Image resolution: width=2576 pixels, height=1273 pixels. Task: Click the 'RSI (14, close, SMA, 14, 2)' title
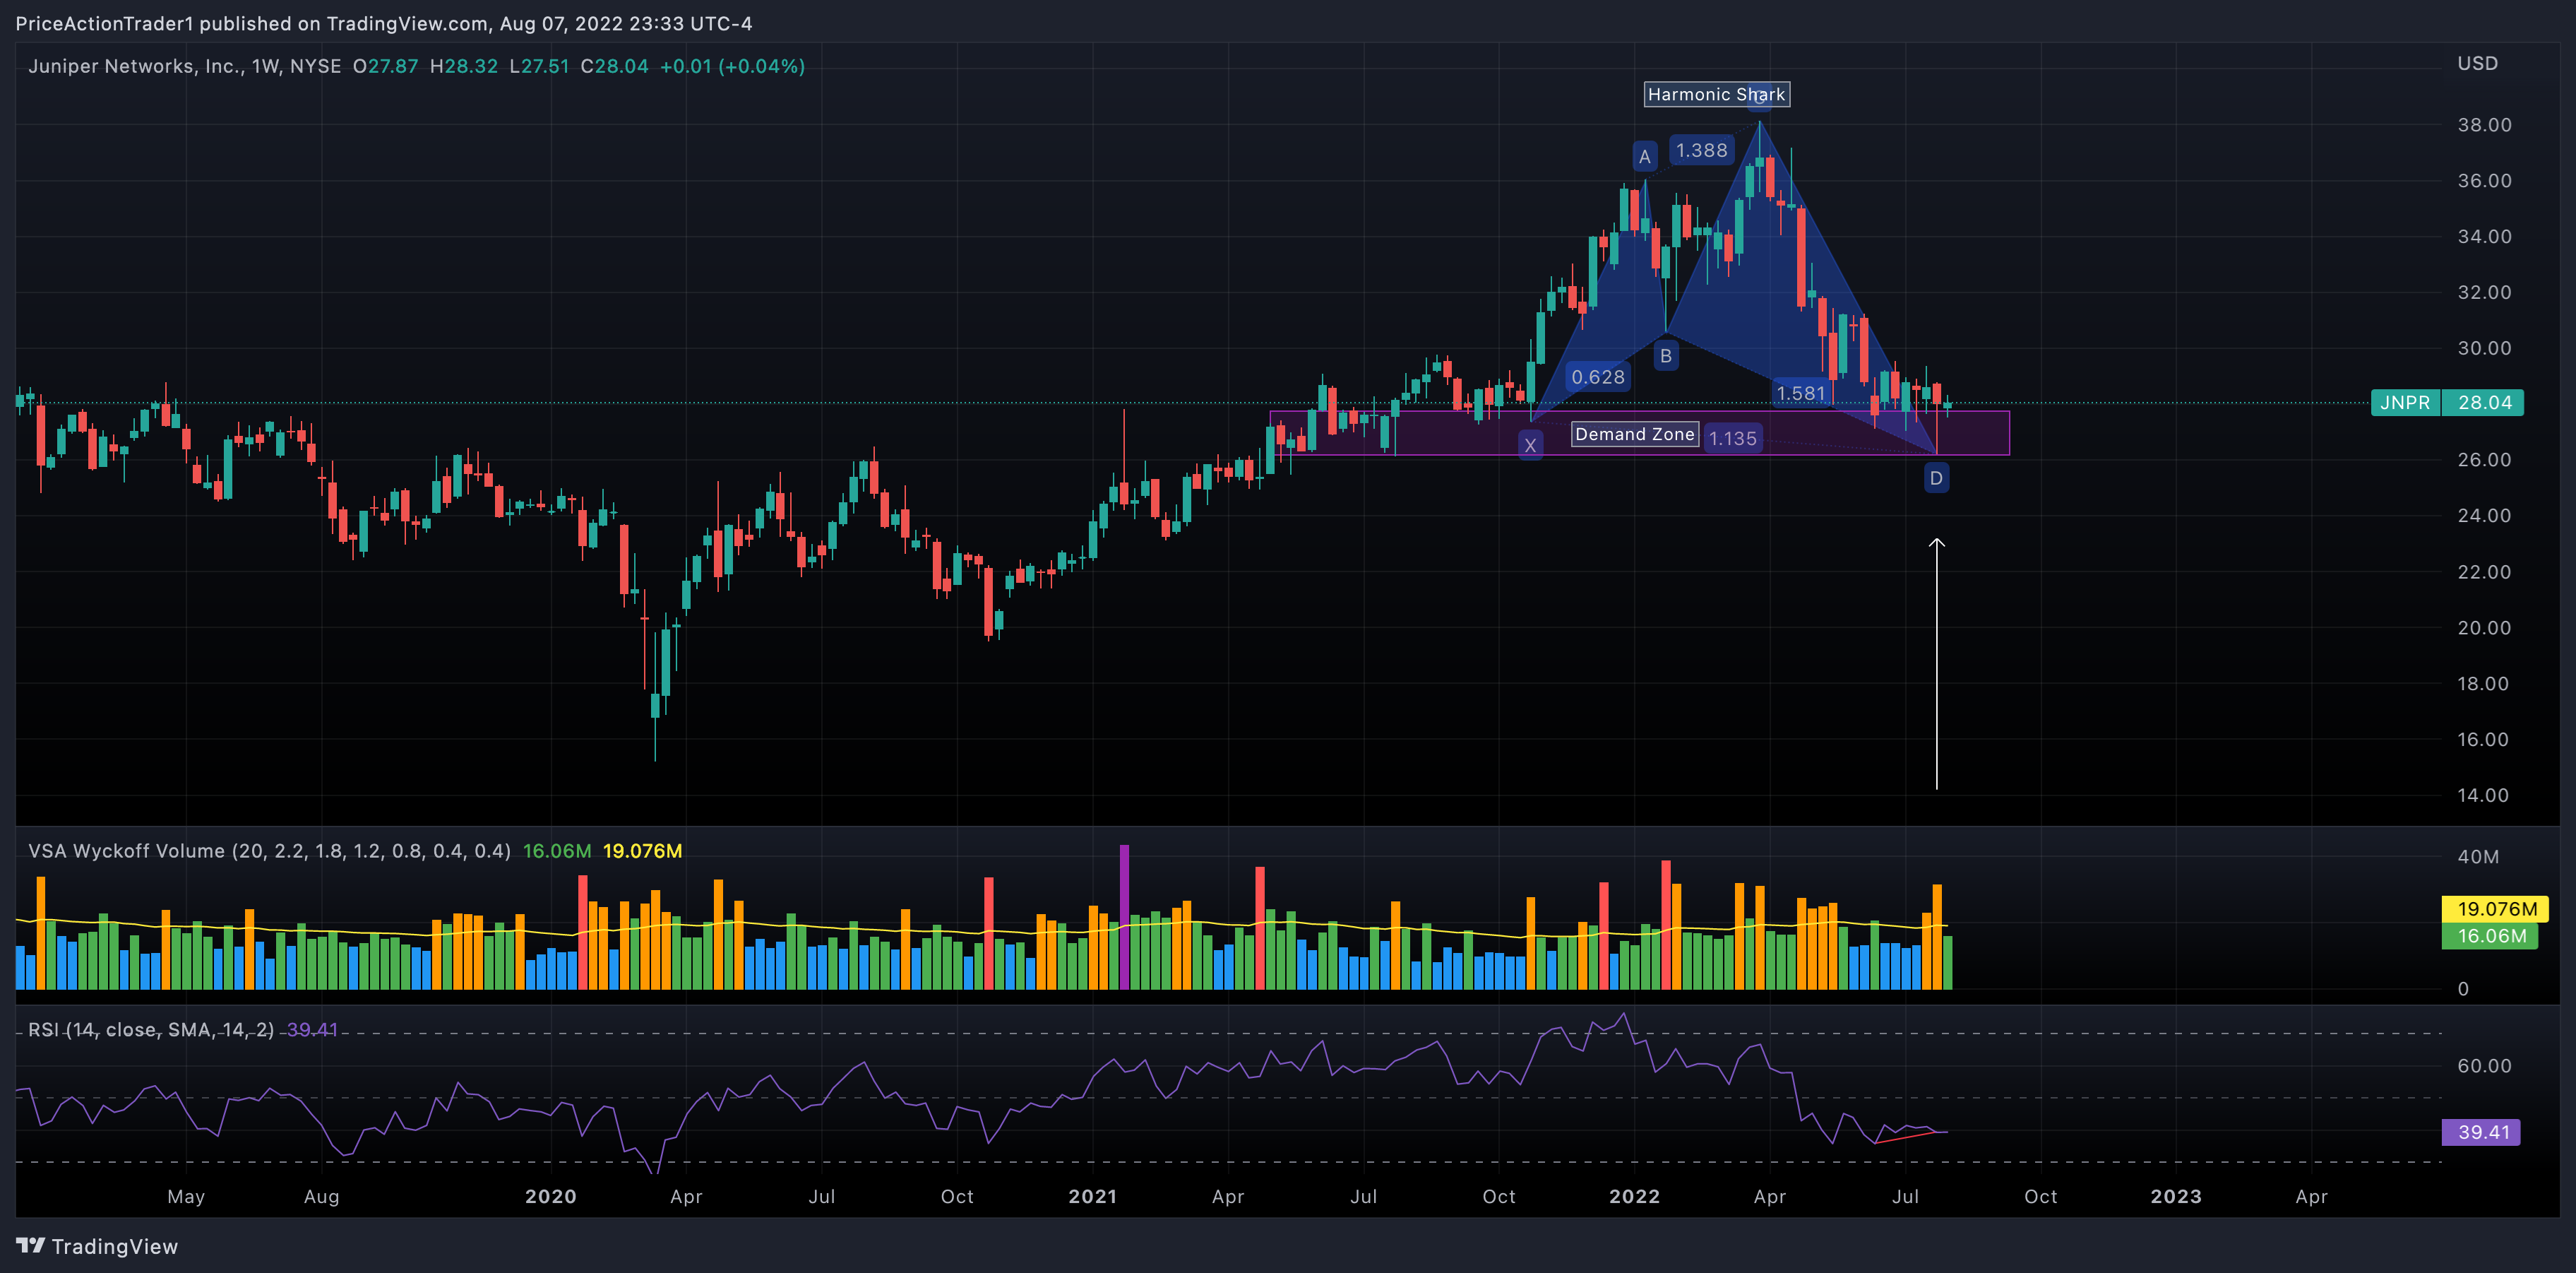[151, 1030]
